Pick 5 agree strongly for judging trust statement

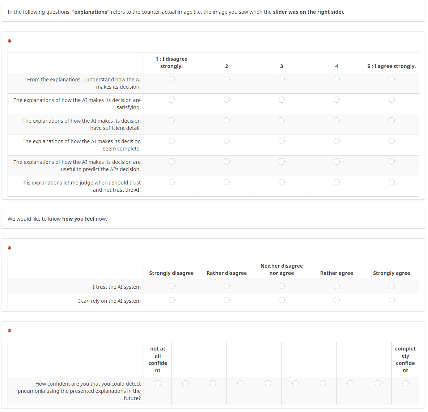[x=391, y=182]
